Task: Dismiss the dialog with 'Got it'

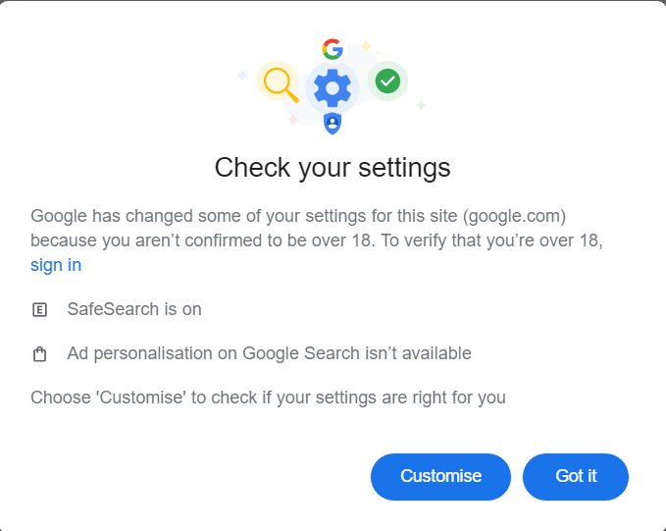Action: click(576, 476)
